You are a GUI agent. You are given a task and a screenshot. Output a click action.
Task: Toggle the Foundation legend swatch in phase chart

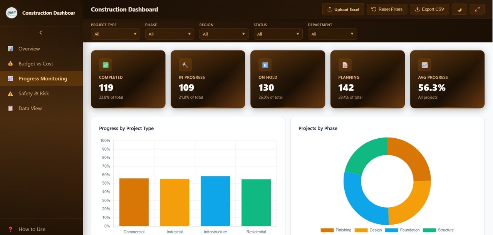click(391, 230)
